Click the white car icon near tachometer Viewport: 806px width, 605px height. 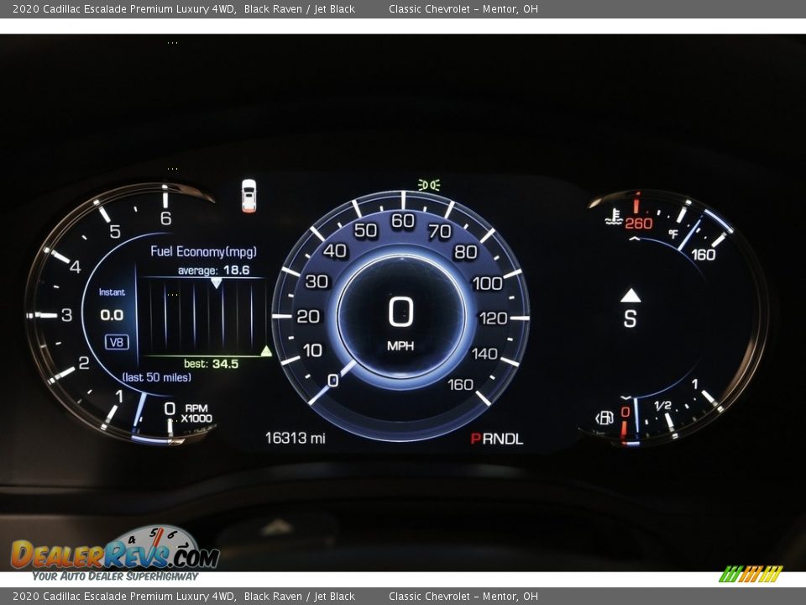coord(249,196)
